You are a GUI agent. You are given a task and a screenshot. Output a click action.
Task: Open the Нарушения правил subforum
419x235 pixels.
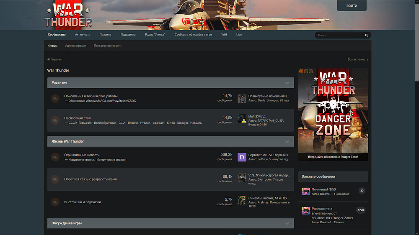tap(81, 160)
